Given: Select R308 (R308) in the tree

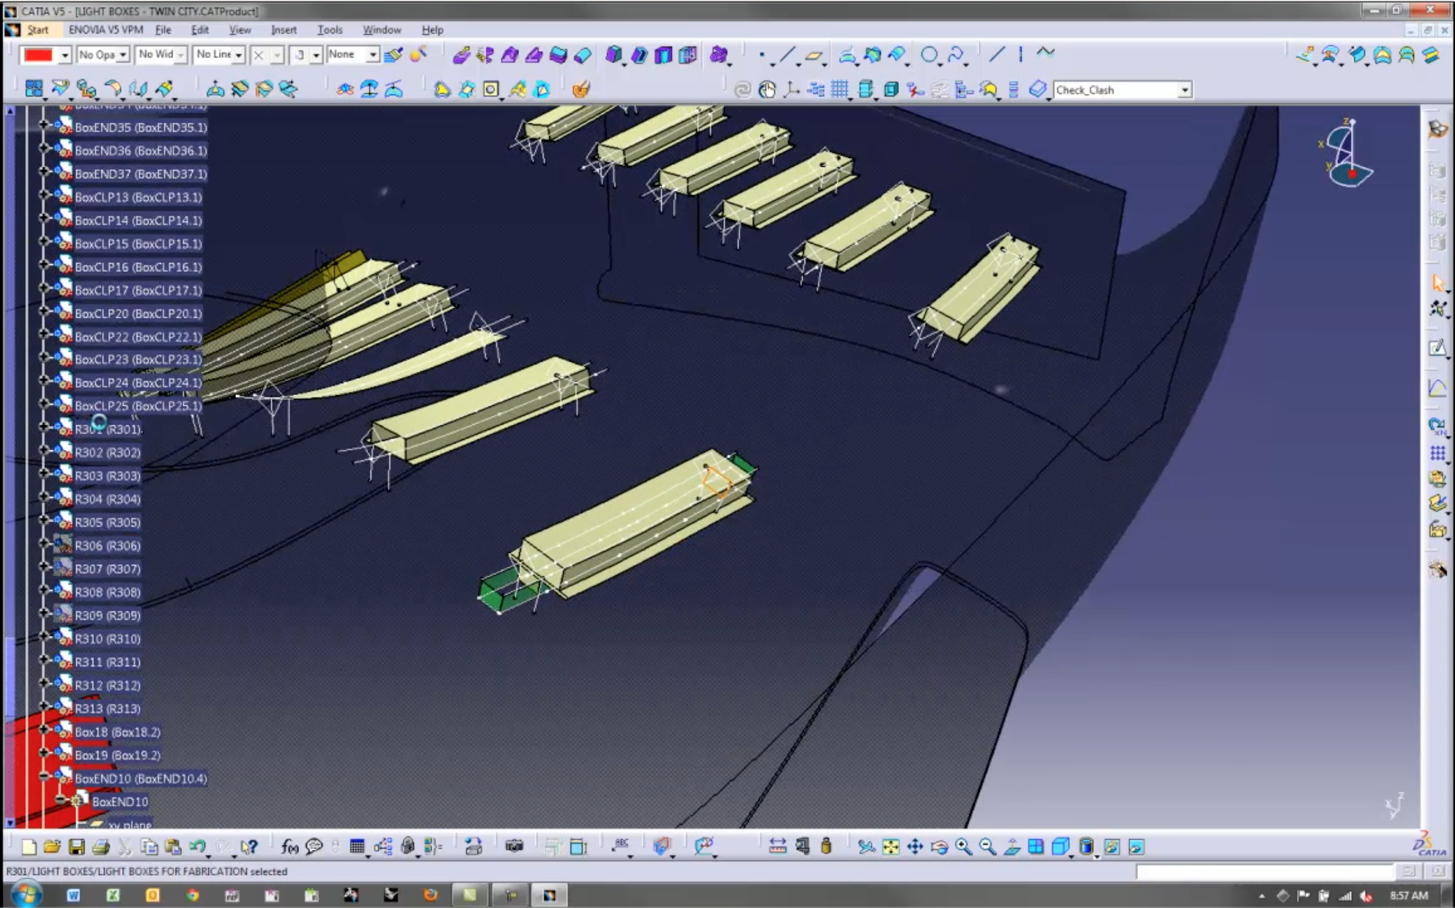Looking at the screenshot, I should click(107, 592).
